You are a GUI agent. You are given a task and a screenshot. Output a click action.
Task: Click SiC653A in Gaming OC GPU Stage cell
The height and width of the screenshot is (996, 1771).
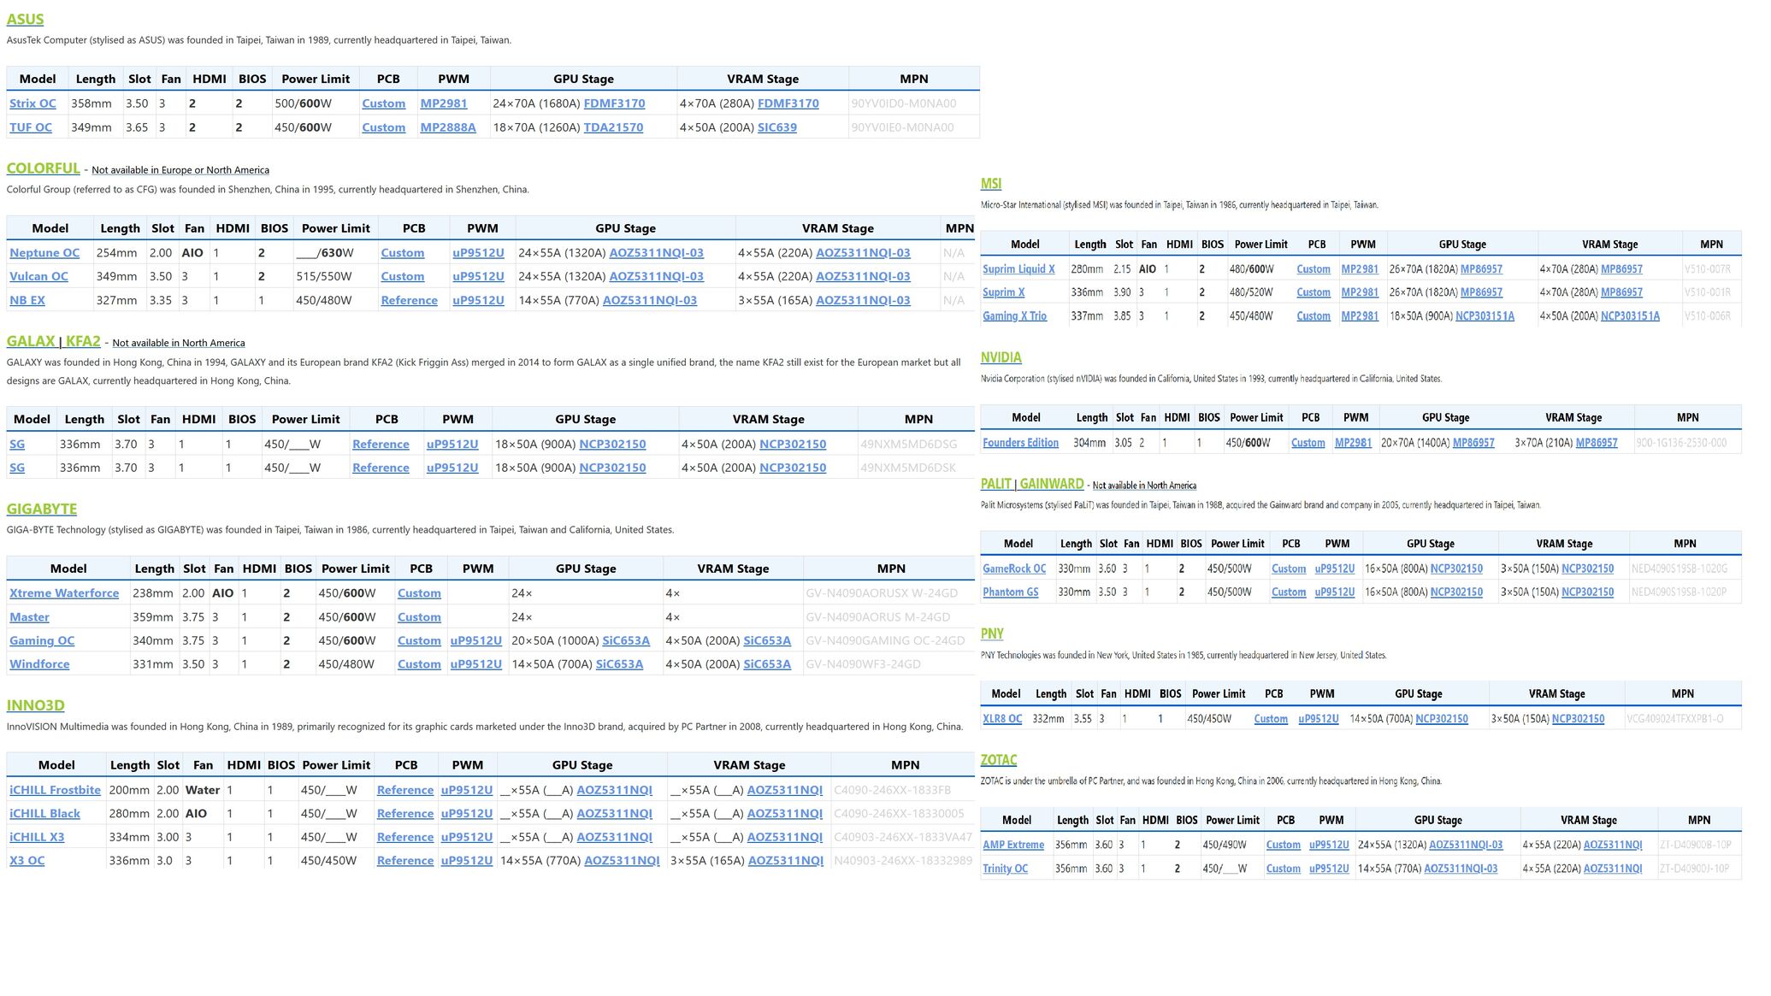pos(626,641)
